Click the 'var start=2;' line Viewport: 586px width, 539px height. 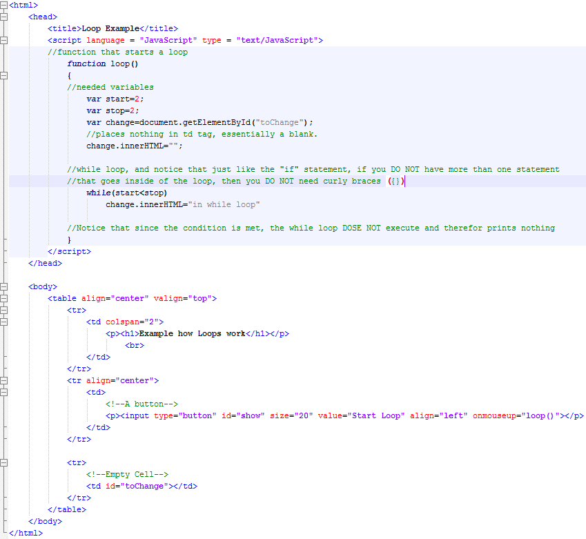pos(115,99)
